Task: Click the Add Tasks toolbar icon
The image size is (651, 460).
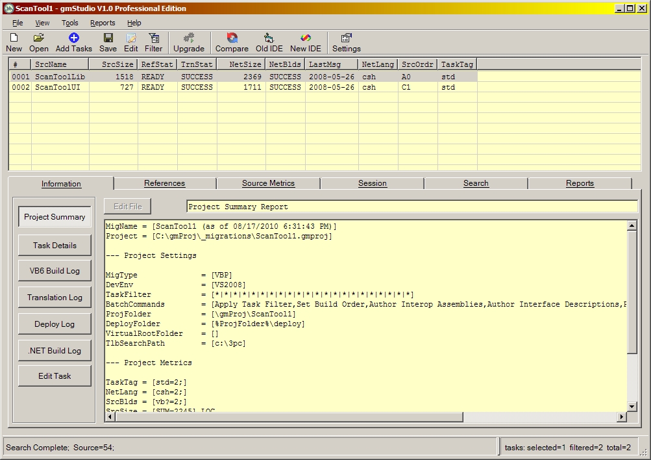Action: 74,38
